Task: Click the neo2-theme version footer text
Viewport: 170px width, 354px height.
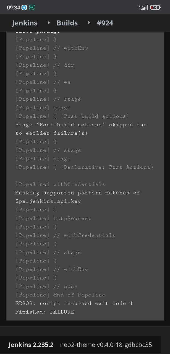Action: 106,345
